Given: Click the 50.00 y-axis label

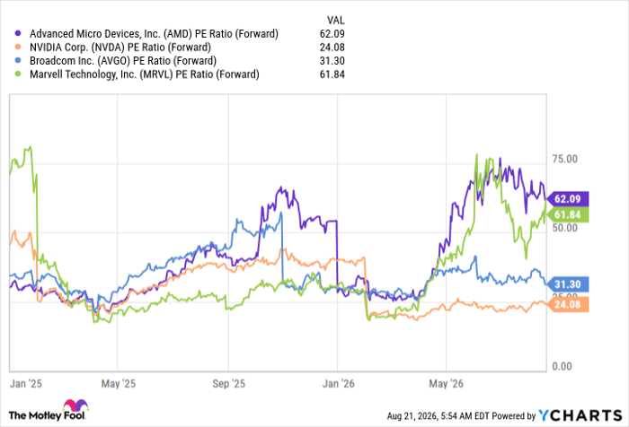Looking at the screenshot, I should (565, 228).
